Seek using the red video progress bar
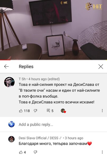107x159 pixels. tap(53, 60)
